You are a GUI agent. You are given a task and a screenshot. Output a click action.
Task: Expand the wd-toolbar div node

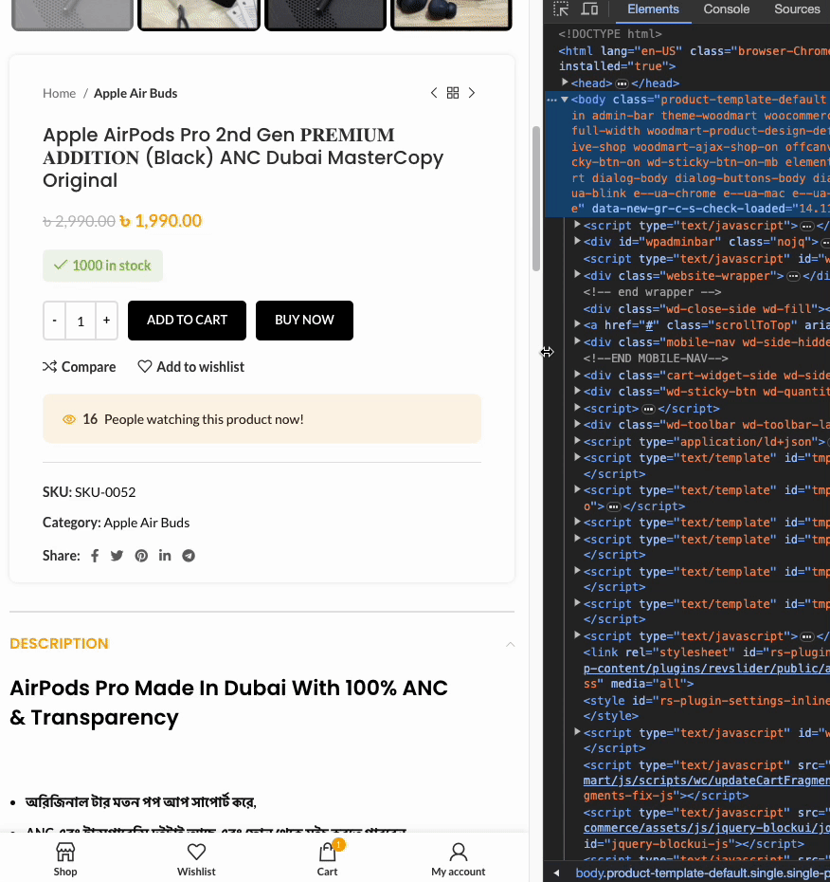[577, 424]
